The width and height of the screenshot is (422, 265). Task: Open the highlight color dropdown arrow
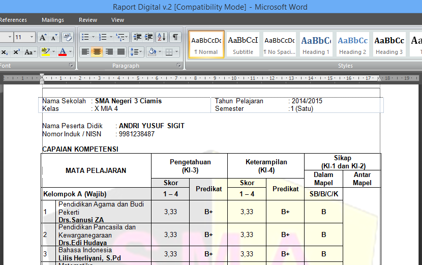53,52
